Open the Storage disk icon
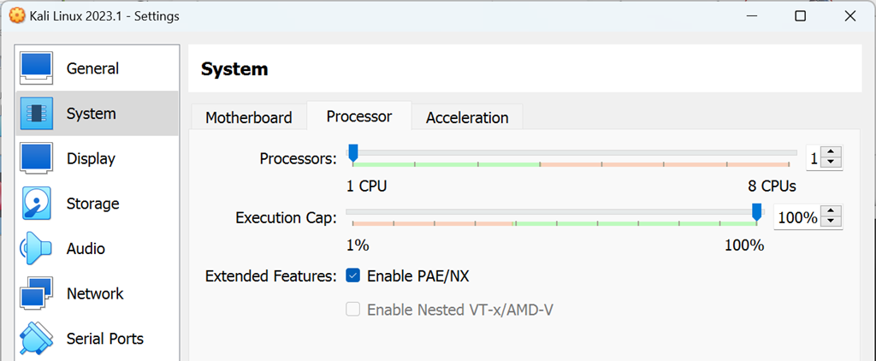 click(x=36, y=204)
